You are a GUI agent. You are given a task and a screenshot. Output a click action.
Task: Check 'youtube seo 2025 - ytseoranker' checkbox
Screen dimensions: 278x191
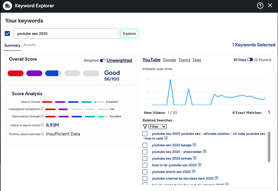point(145,152)
